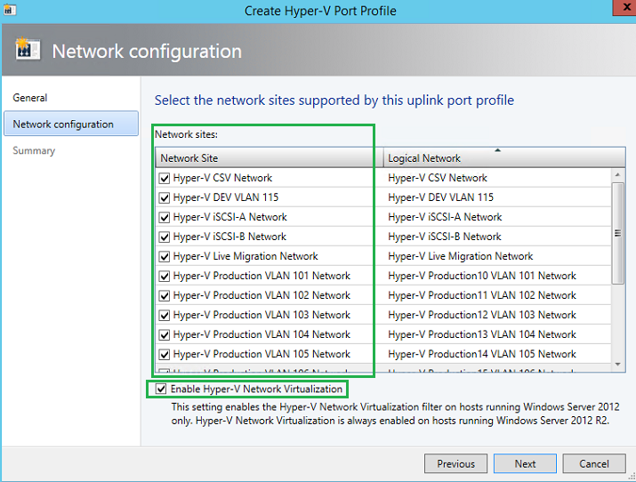636x482 pixels.
Task: Select Network configuration wizard page
Action: coord(71,124)
